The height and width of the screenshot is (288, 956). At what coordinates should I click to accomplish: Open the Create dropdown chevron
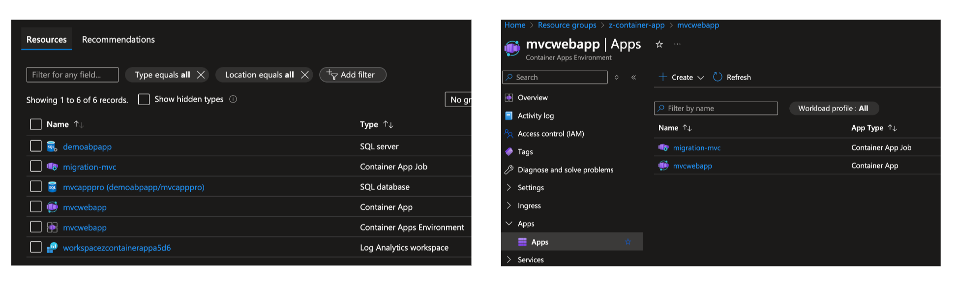coord(701,78)
